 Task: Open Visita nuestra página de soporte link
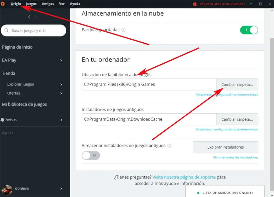[184, 177]
